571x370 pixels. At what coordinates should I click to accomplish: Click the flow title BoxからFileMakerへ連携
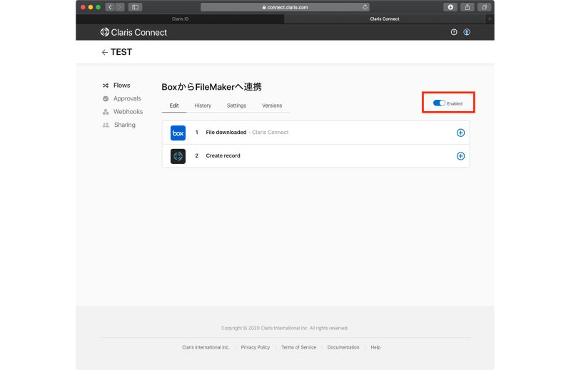pos(211,87)
